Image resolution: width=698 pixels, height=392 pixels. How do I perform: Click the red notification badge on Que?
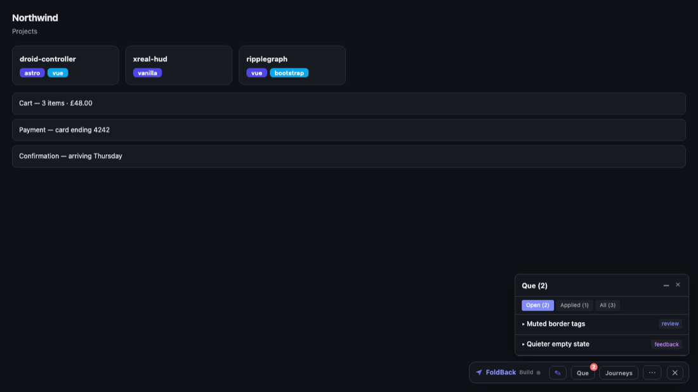pos(593,367)
